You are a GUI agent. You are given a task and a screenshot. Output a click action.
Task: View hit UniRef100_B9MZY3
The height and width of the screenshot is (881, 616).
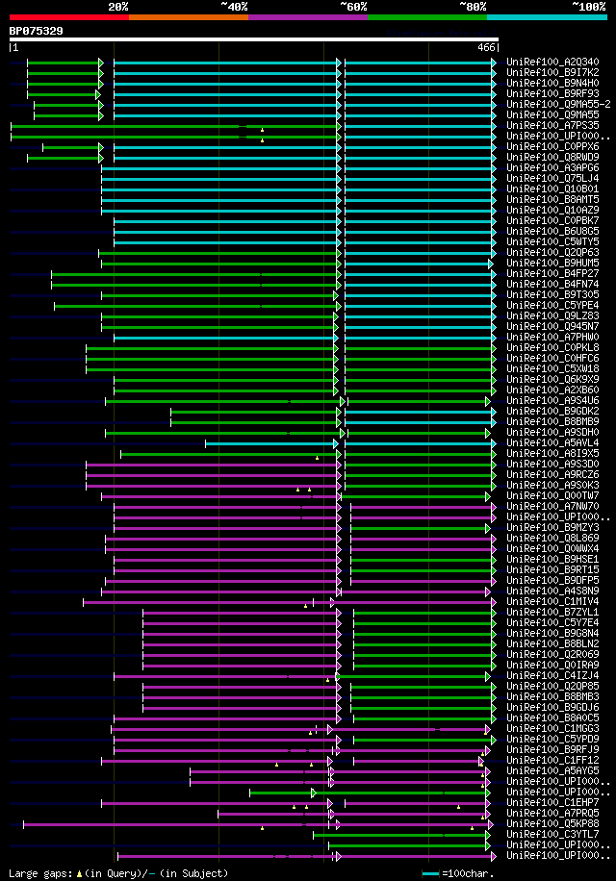tap(552, 528)
